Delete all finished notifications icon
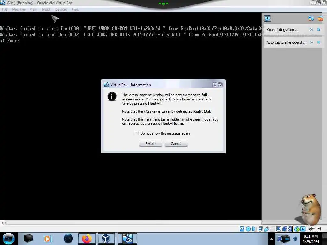The height and width of the screenshot is (245, 327). 321,19
